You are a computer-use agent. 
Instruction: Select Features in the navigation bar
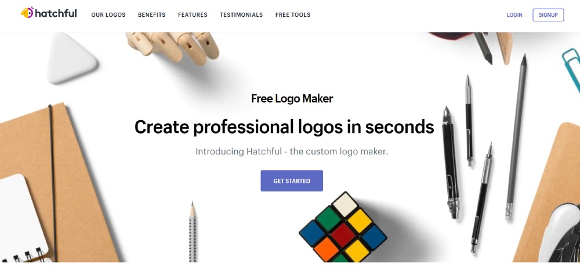[x=193, y=15]
